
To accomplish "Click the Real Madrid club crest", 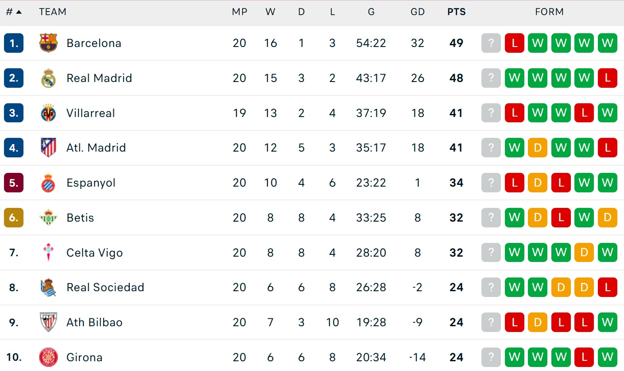I will click(48, 78).
